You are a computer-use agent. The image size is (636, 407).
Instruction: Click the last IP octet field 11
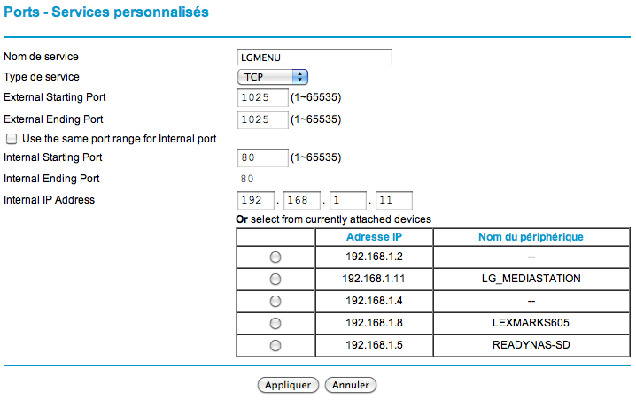pos(394,200)
